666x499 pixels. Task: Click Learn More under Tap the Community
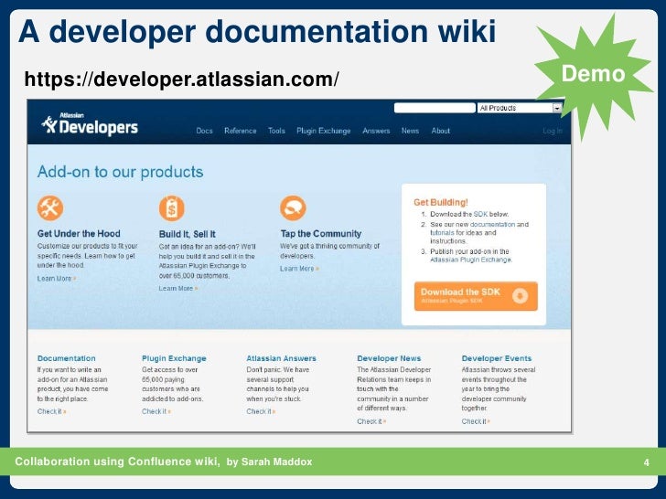pyautogui.click(x=299, y=269)
